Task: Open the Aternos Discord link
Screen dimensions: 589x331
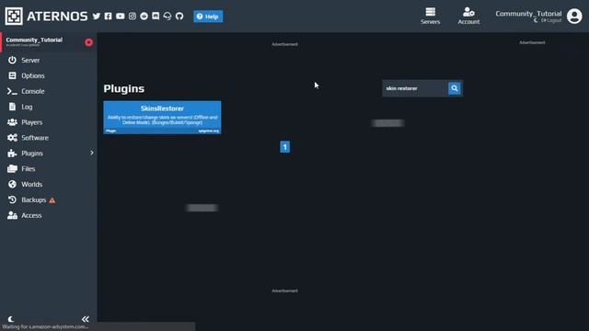Action: coord(156,17)
